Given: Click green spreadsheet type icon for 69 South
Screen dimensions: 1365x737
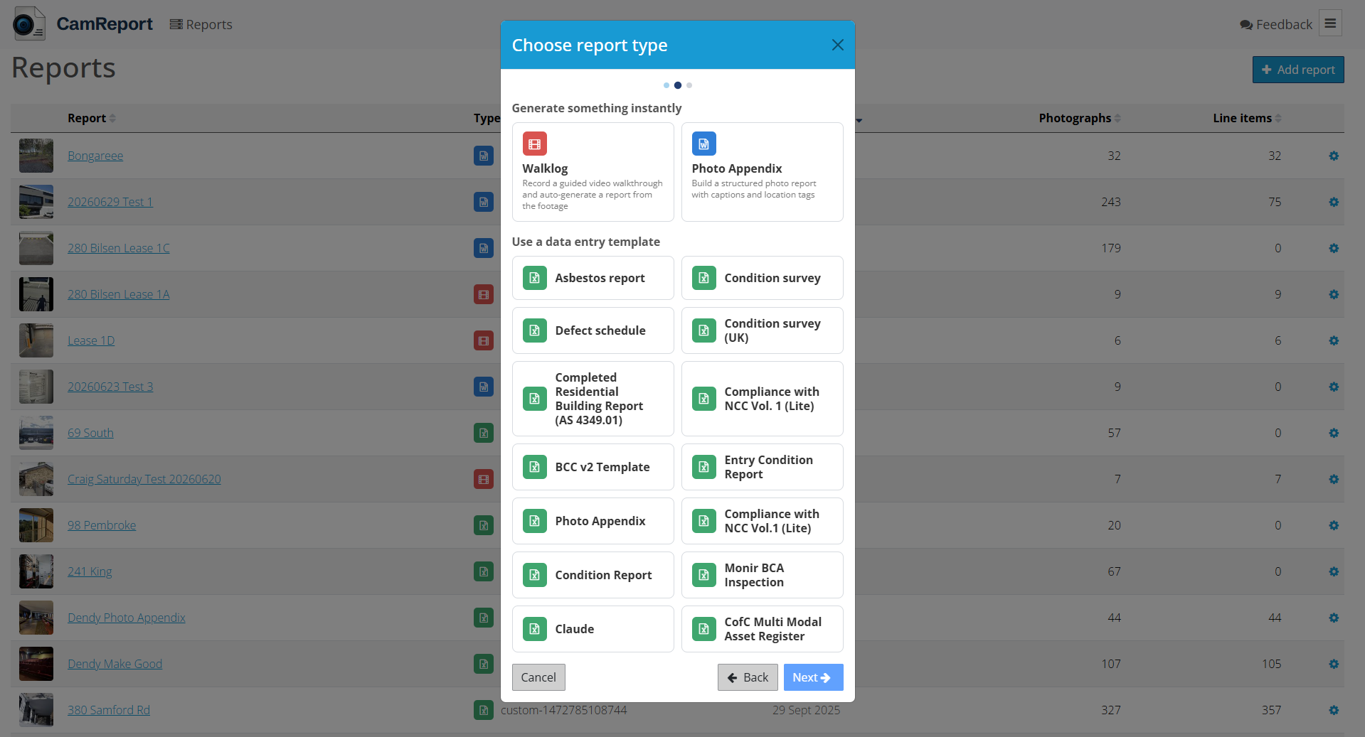Looking at the screenshot, I should pyautogui.click(x=484, y=433).
